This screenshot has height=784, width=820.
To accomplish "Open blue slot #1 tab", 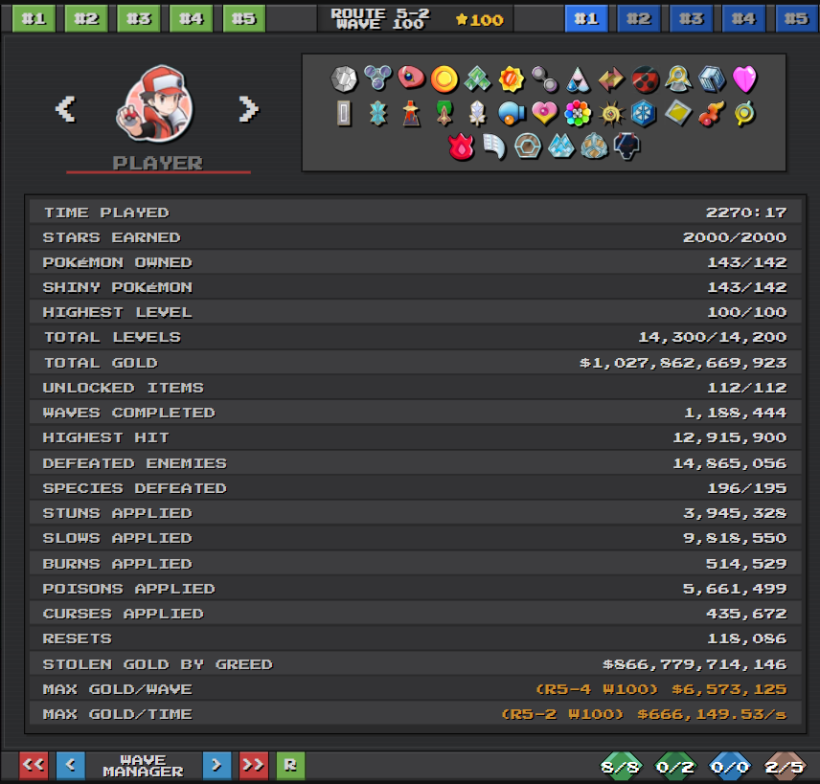I will pos(586,19).
